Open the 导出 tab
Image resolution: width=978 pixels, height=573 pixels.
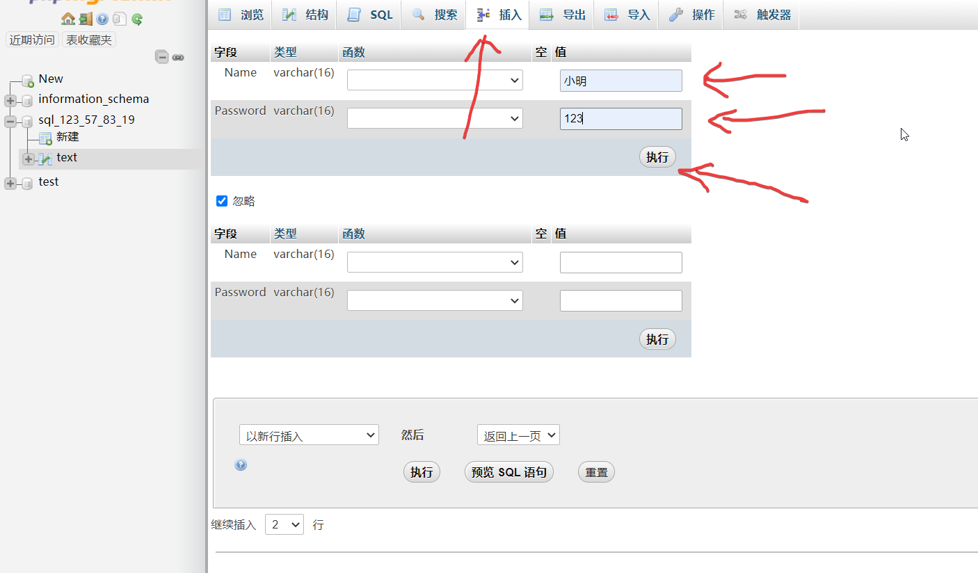562,15
